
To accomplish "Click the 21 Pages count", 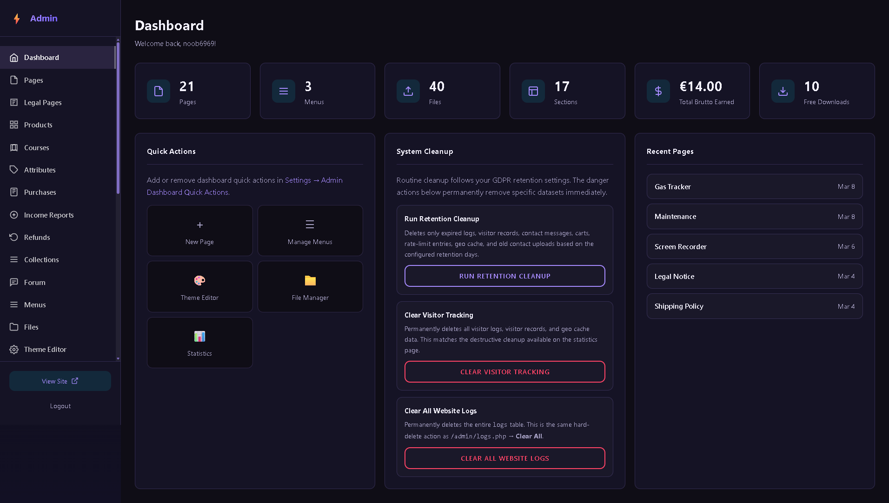I will click(186, 86).
